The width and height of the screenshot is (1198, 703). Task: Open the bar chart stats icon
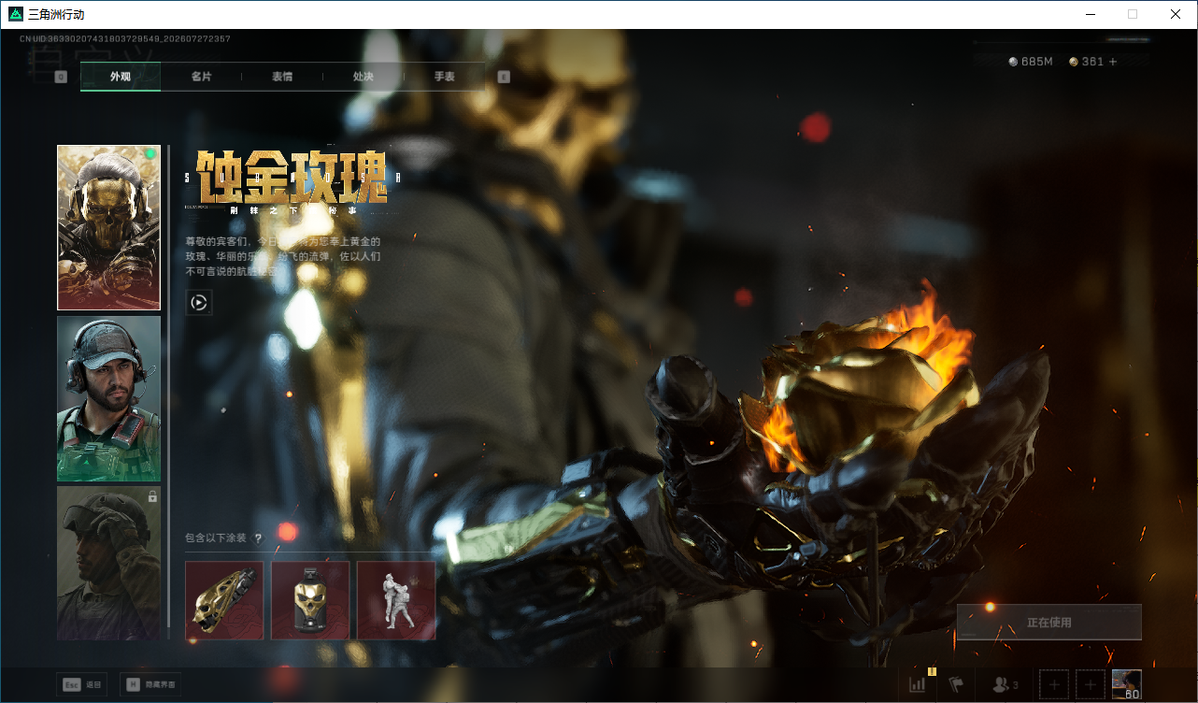(918, 684)
